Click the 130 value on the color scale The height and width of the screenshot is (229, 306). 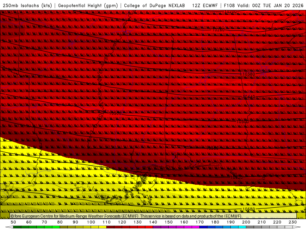138,222
